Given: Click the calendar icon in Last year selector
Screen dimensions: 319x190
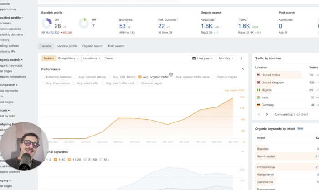Looking at the screenshot, I should coord(194,58).
